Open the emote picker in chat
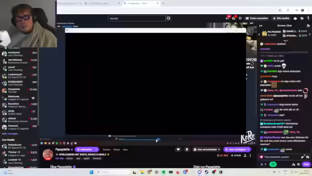This screenshot has height=176, width=312. 308,157
